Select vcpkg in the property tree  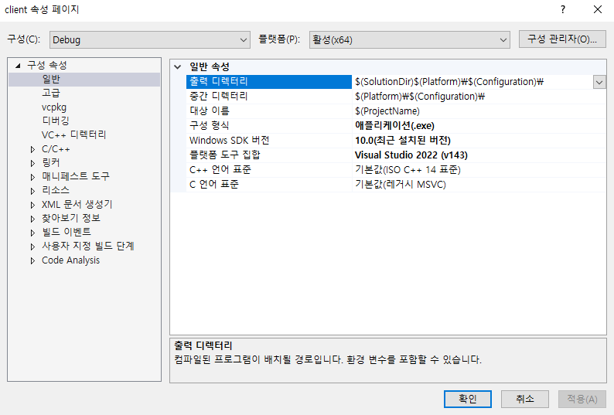click(54, 107)
